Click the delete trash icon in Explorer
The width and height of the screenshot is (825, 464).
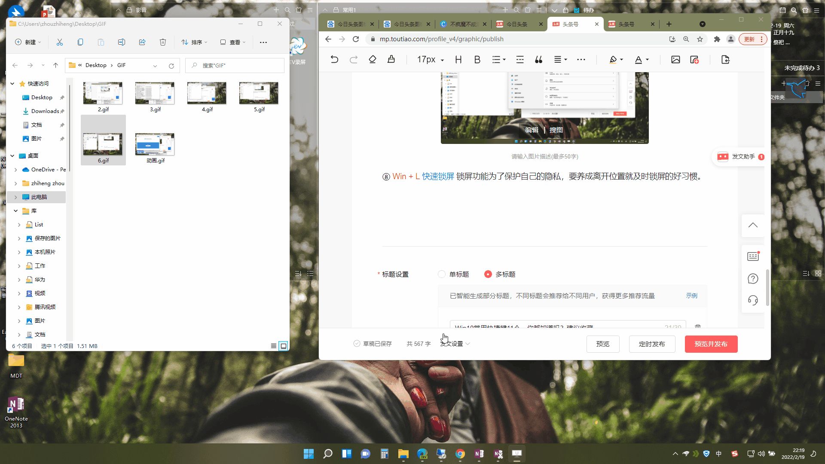point(163,42)
